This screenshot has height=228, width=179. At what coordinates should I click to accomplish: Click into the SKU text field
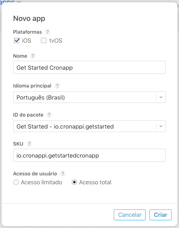[89, 155]
